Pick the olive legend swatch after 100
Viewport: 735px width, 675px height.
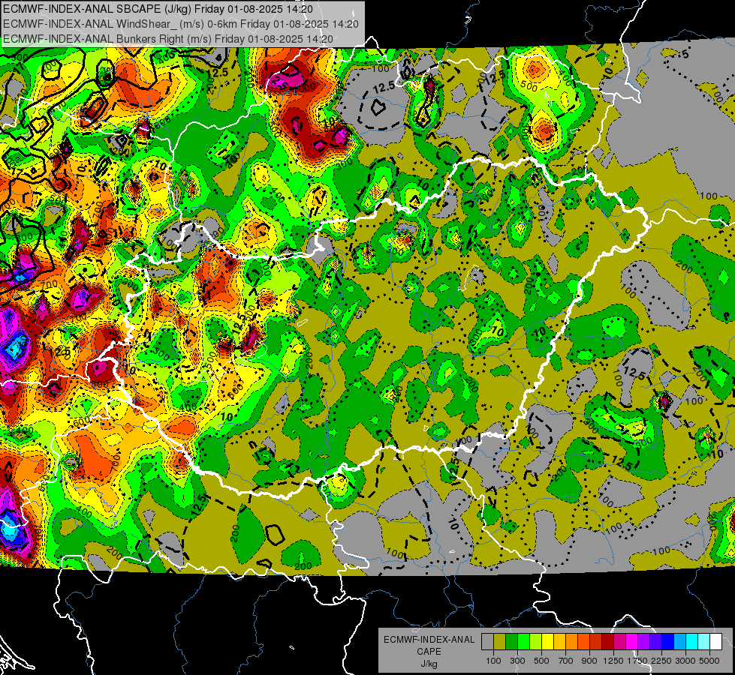(x=500, y=642)
